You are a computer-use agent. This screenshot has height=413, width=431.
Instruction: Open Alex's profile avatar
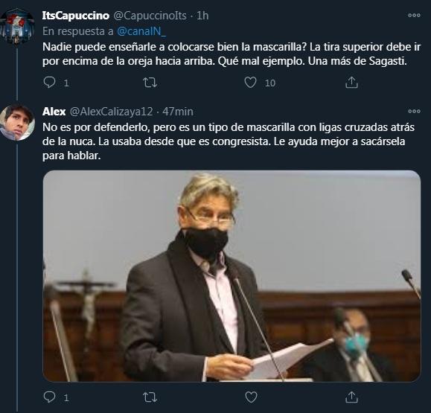[x=17, y=123]
